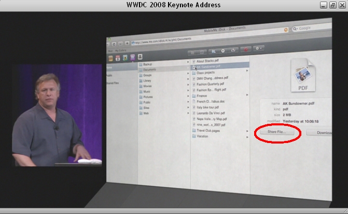Expand arrow next to Vacation folder
The image size is (348, 214).
[247, 137]
